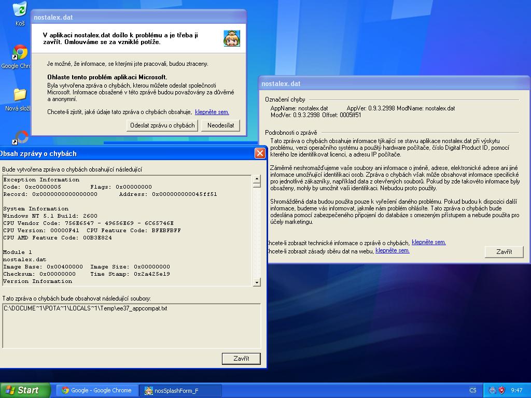Click 'ModVer: 0.9.3.2998' text

tap(295, 116)
